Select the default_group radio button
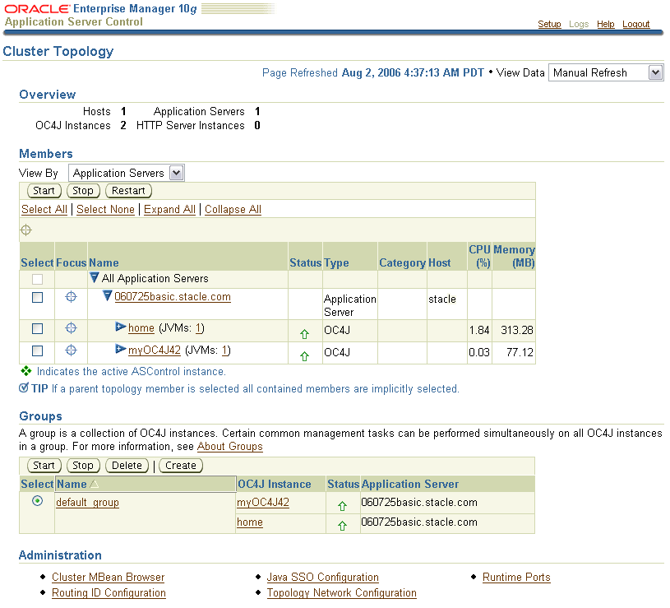 [x=38, y=501]
